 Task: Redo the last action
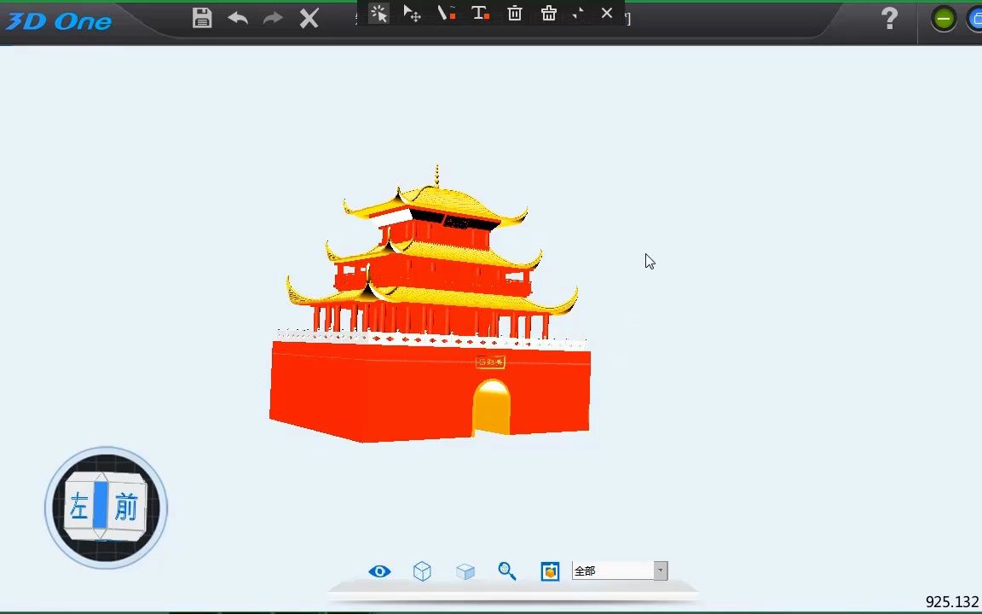click(x=271, y=17)
